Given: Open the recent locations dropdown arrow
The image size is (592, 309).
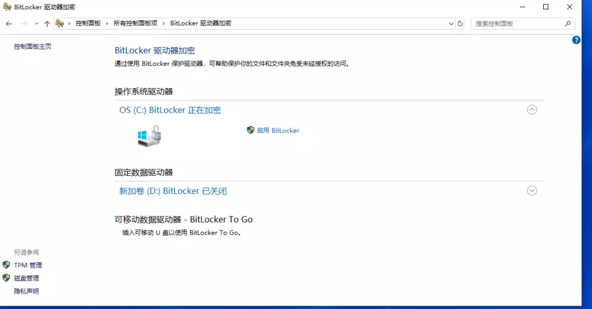Looking at the screenshot, I should pos(36,24).
